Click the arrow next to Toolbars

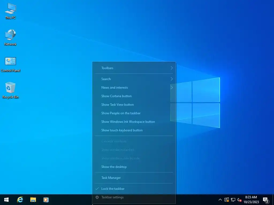tap(172, 68)
